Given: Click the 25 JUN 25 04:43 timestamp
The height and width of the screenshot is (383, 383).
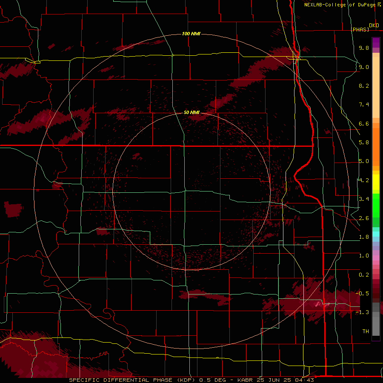Looking at the screenshot, I should [x=285, y=380].
